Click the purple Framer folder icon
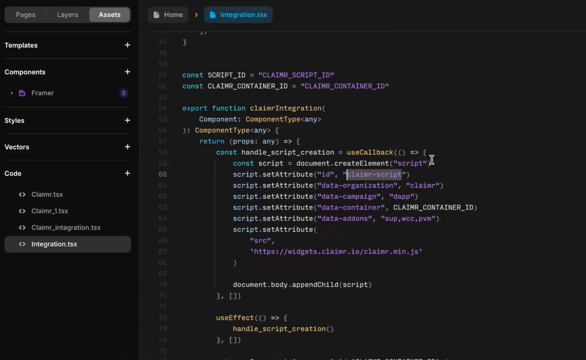This screenshot has height=360, width=586. coord(22,93)
